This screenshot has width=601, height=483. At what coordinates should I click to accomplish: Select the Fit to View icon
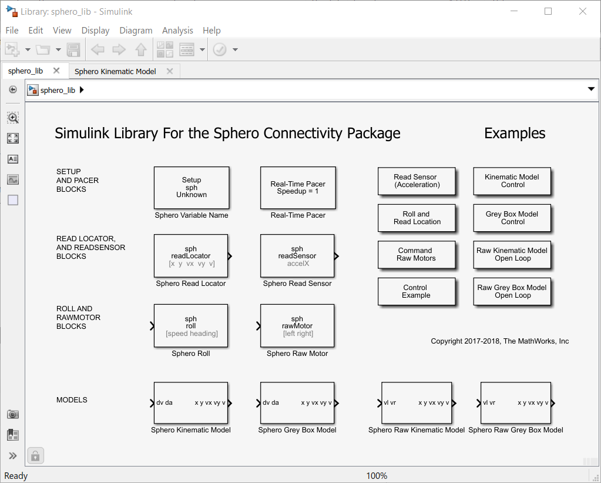(x=13, y=138)
